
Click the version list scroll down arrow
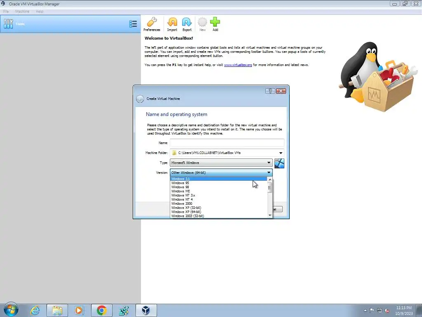click(270, 215)
